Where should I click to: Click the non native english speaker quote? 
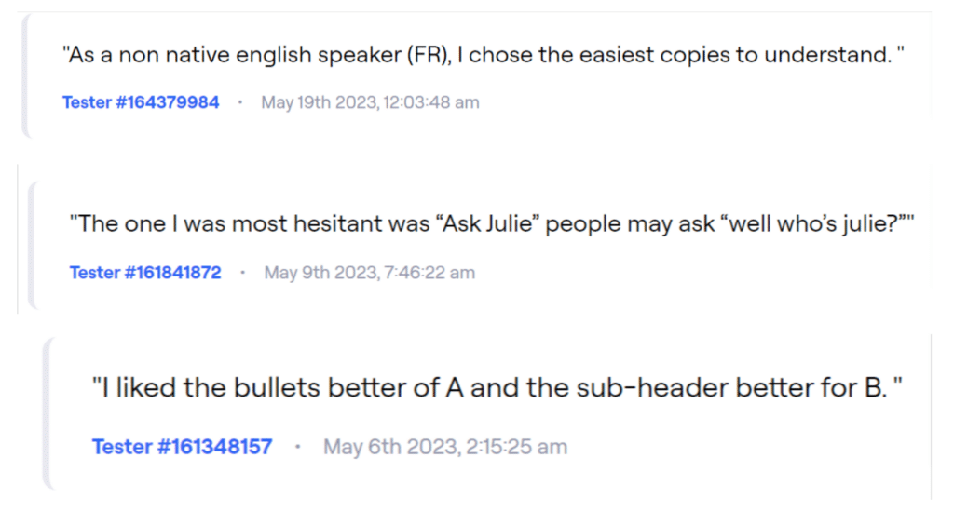tap(483, 55)
